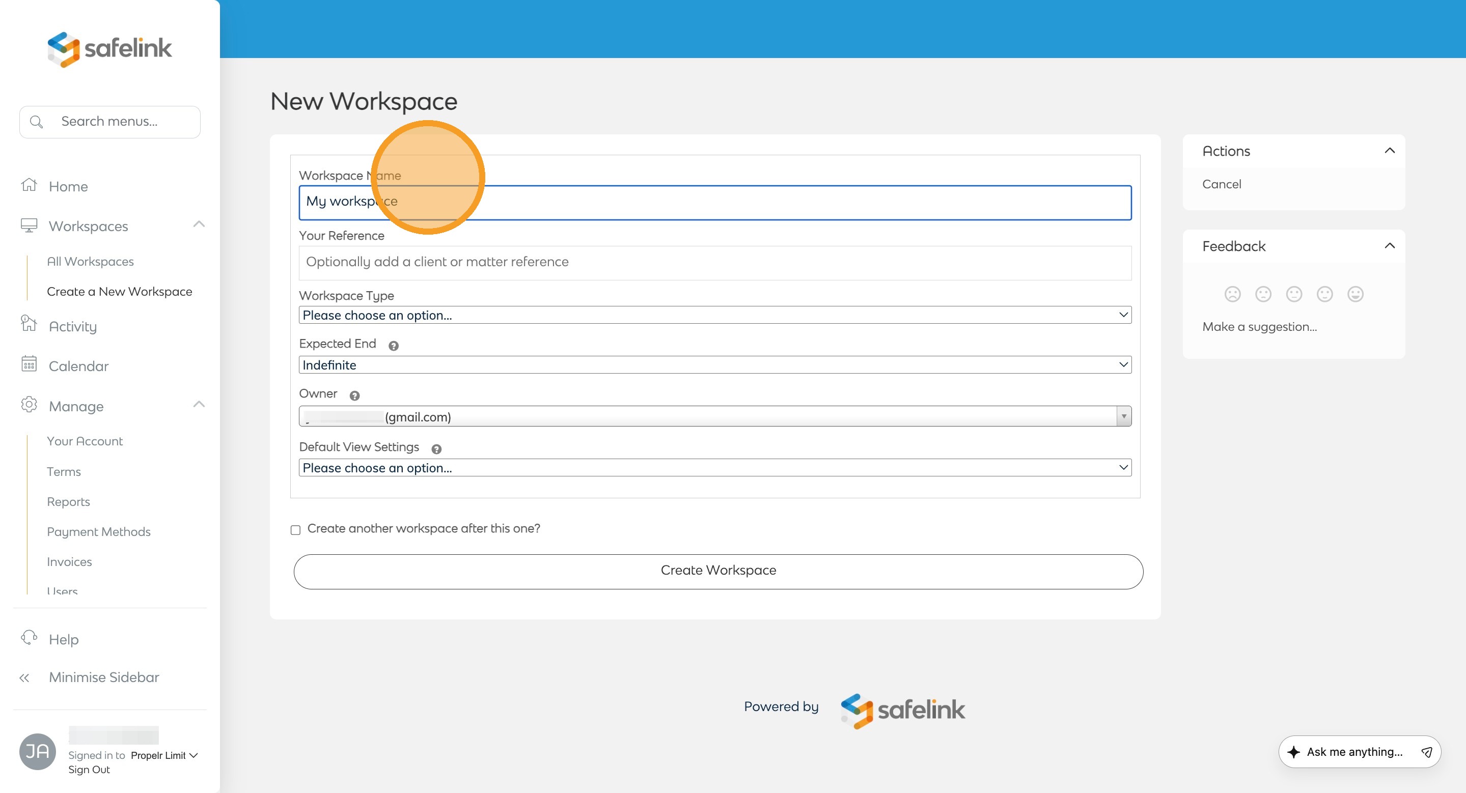
Task: Click the send arrow in Ask me anything
Action: pyautogui.click(x=1426, y=752)
